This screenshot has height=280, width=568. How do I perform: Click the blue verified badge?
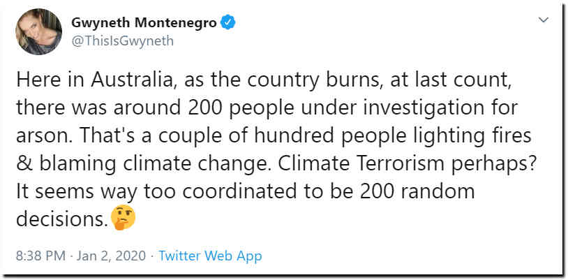tap(227, 23)
